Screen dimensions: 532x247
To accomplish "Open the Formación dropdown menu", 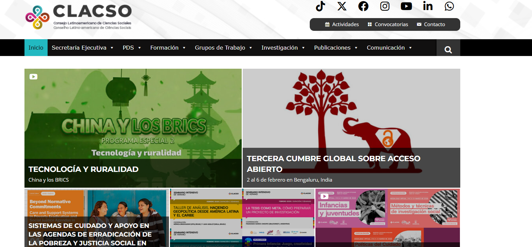I will coord(168,48).
